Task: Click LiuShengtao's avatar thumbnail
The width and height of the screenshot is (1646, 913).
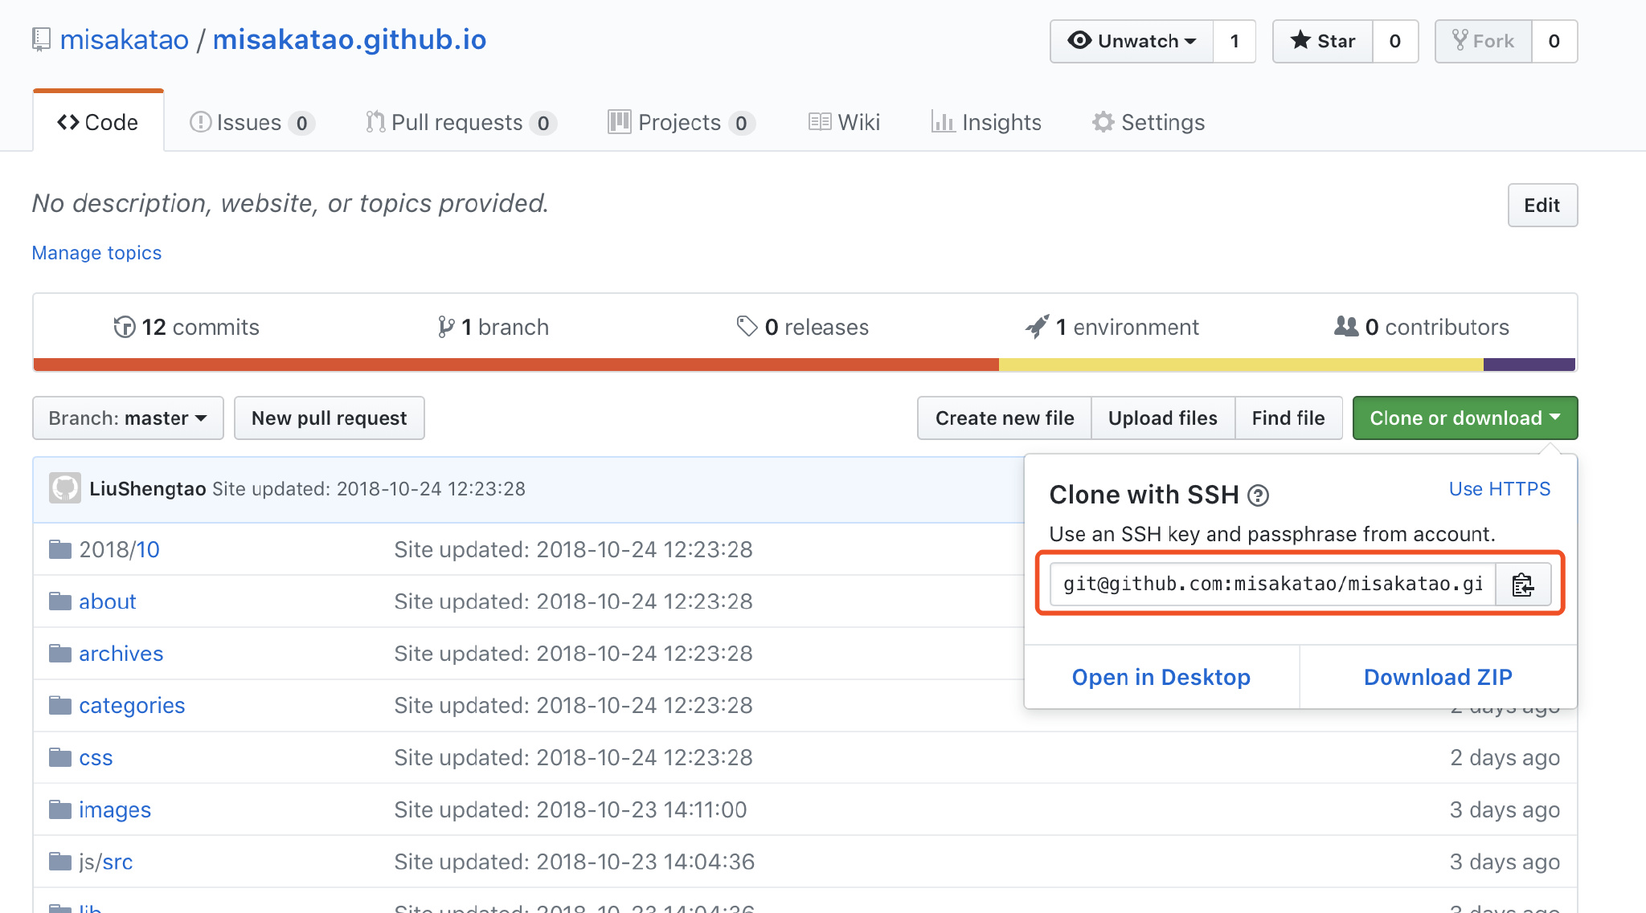Action: (x=65, y=488)
